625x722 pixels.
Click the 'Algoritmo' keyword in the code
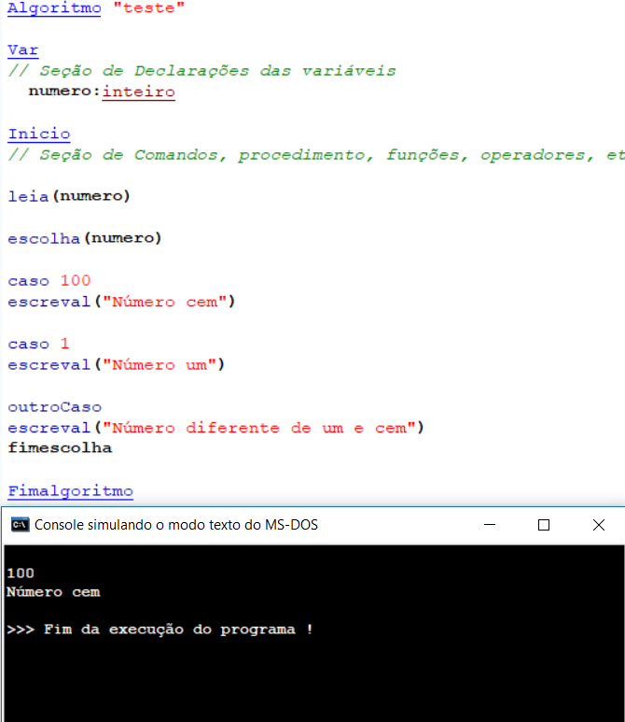pyautogui.click(x=54, y=8)
